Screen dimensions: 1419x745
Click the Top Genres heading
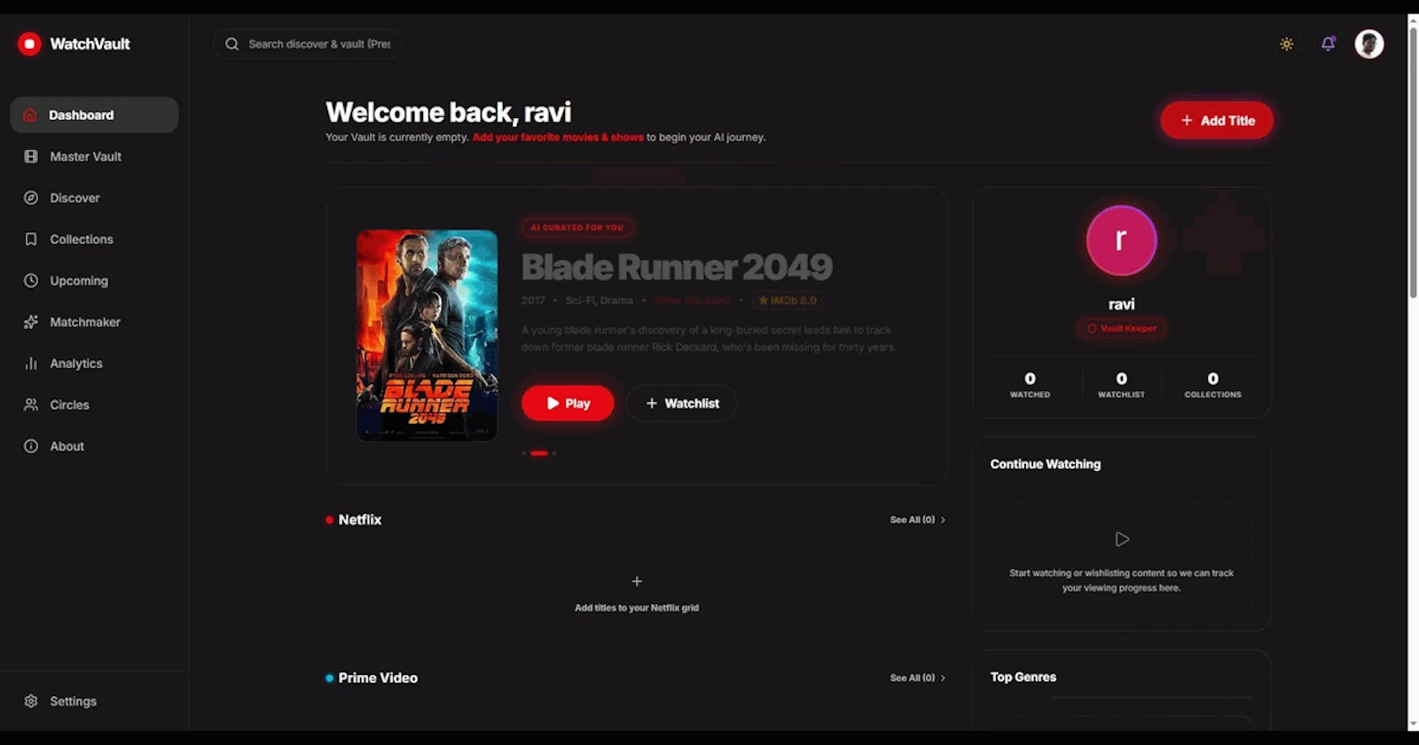(1023, 677)
